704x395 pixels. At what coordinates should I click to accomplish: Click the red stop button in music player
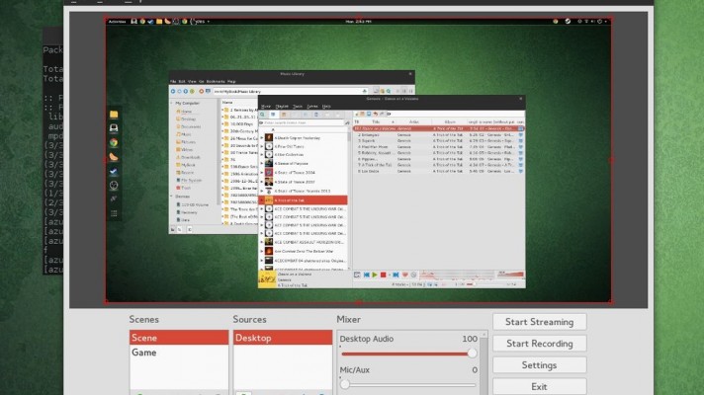click(x=383, y=275)
